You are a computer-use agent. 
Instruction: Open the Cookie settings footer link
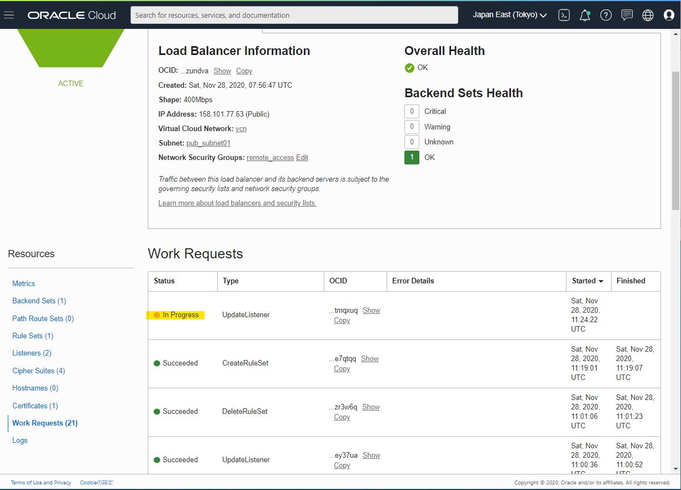97,482
